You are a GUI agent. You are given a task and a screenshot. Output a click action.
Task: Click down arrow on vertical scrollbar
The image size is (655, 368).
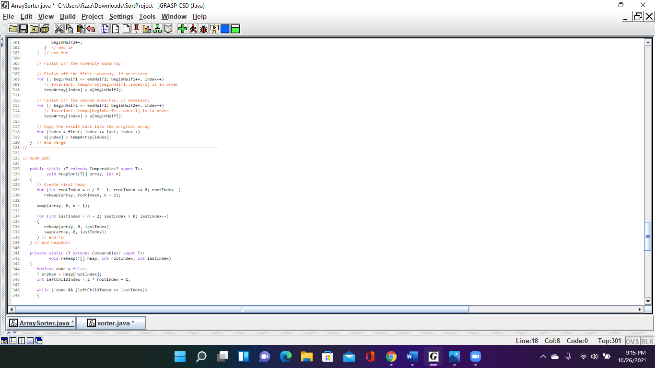[648, 300]
